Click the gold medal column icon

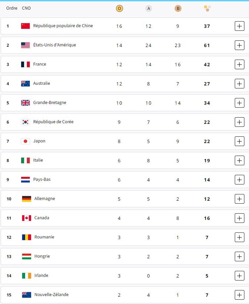(x=119, y=8)
